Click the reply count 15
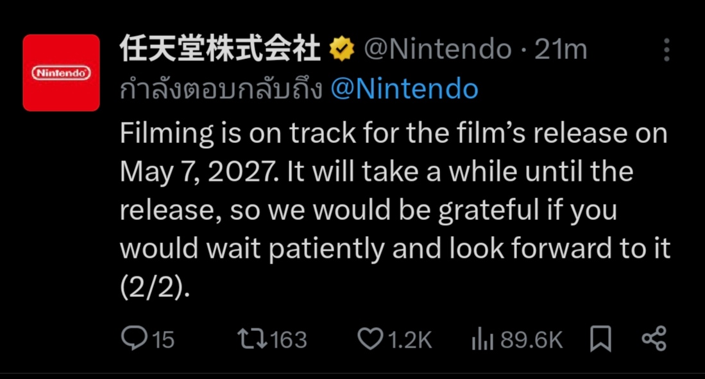 (163, 339)
